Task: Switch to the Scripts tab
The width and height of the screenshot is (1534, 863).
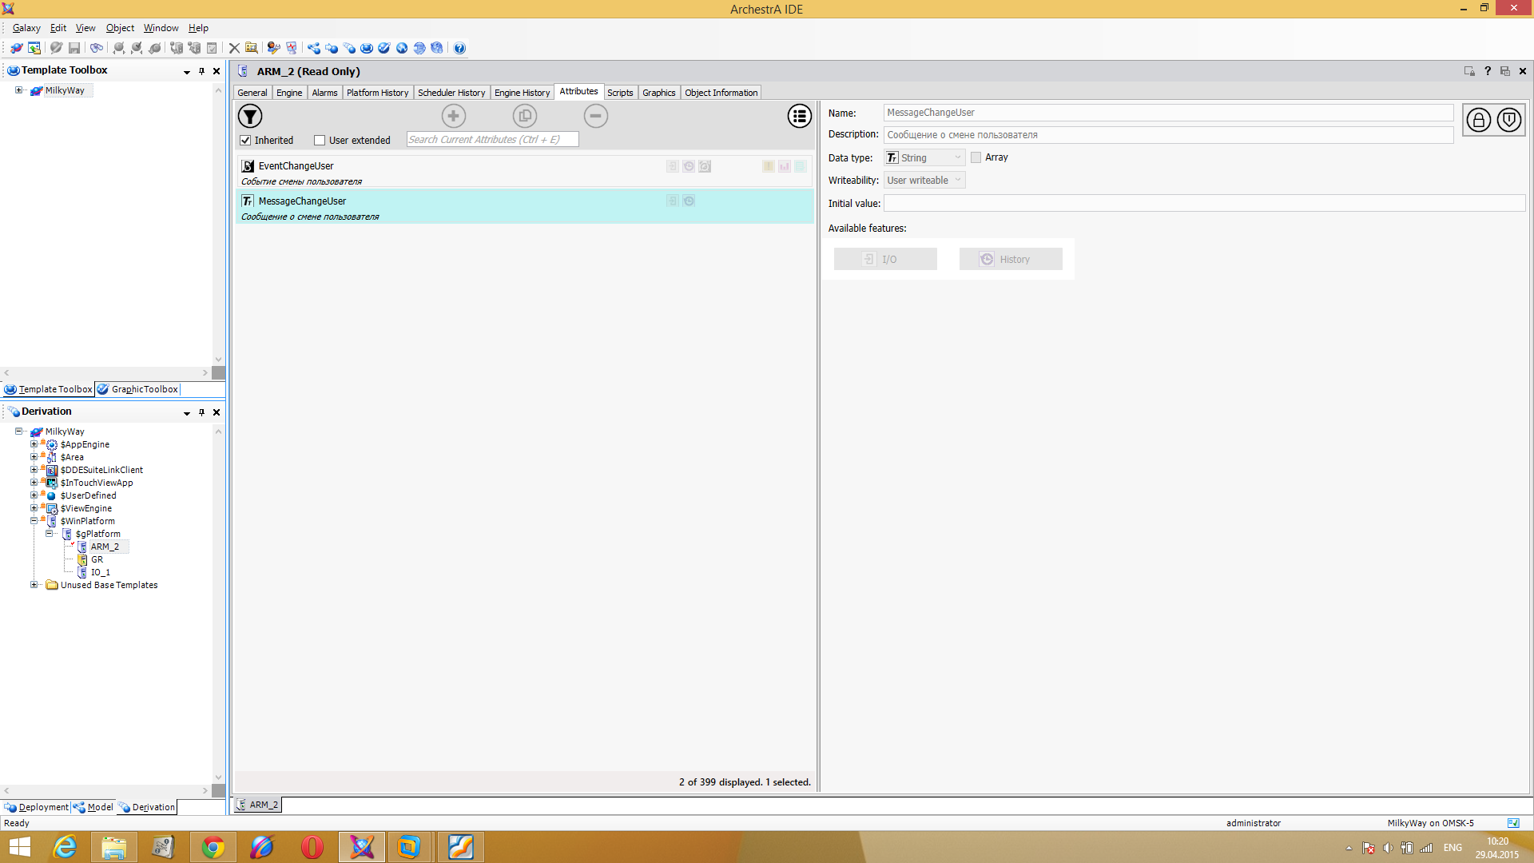Action: click(619, 93)
